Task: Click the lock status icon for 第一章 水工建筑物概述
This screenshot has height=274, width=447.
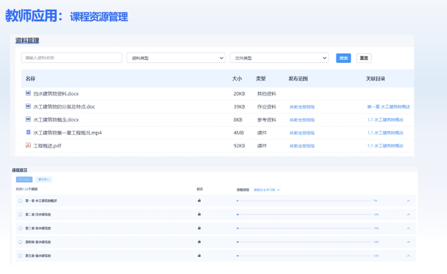Action: 199,201
